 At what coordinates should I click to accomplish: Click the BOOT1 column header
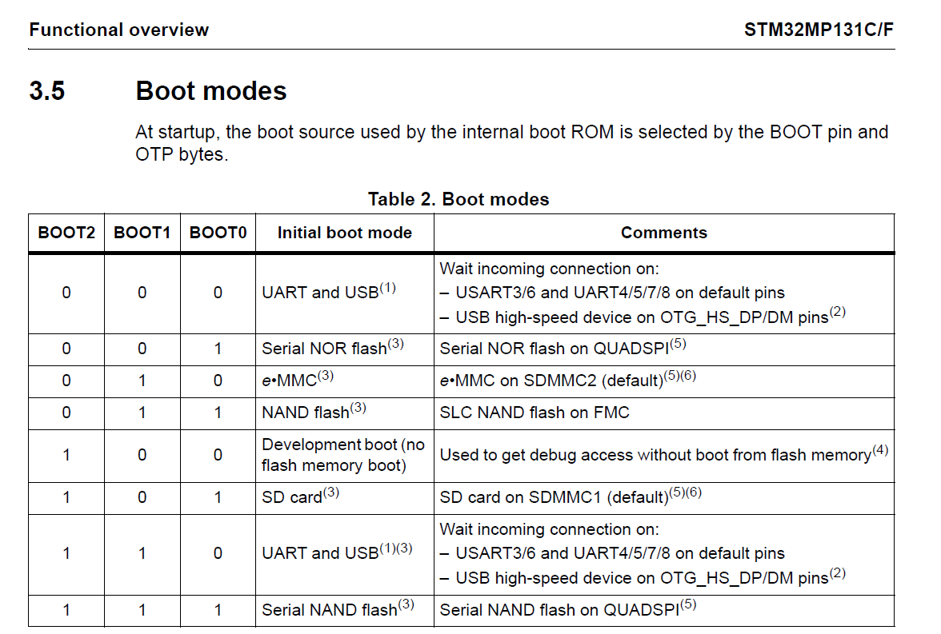[x=142, y=232]
